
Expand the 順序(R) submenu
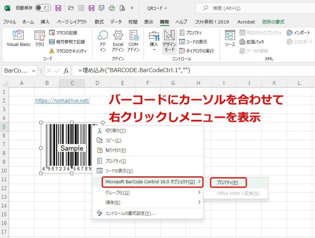[148, 203]
